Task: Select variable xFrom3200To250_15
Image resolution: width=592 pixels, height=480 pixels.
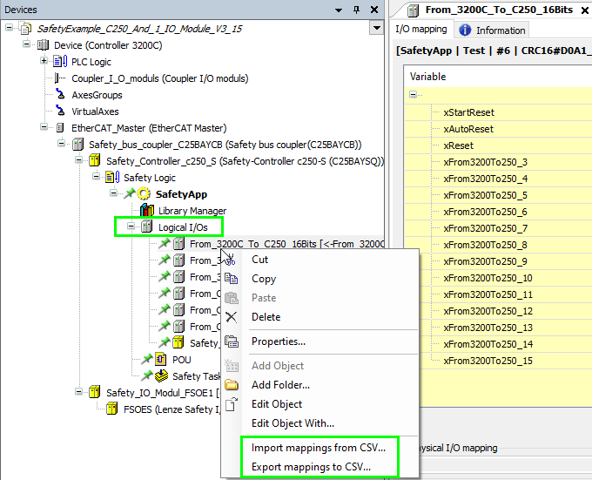Action: coord(488,361)
